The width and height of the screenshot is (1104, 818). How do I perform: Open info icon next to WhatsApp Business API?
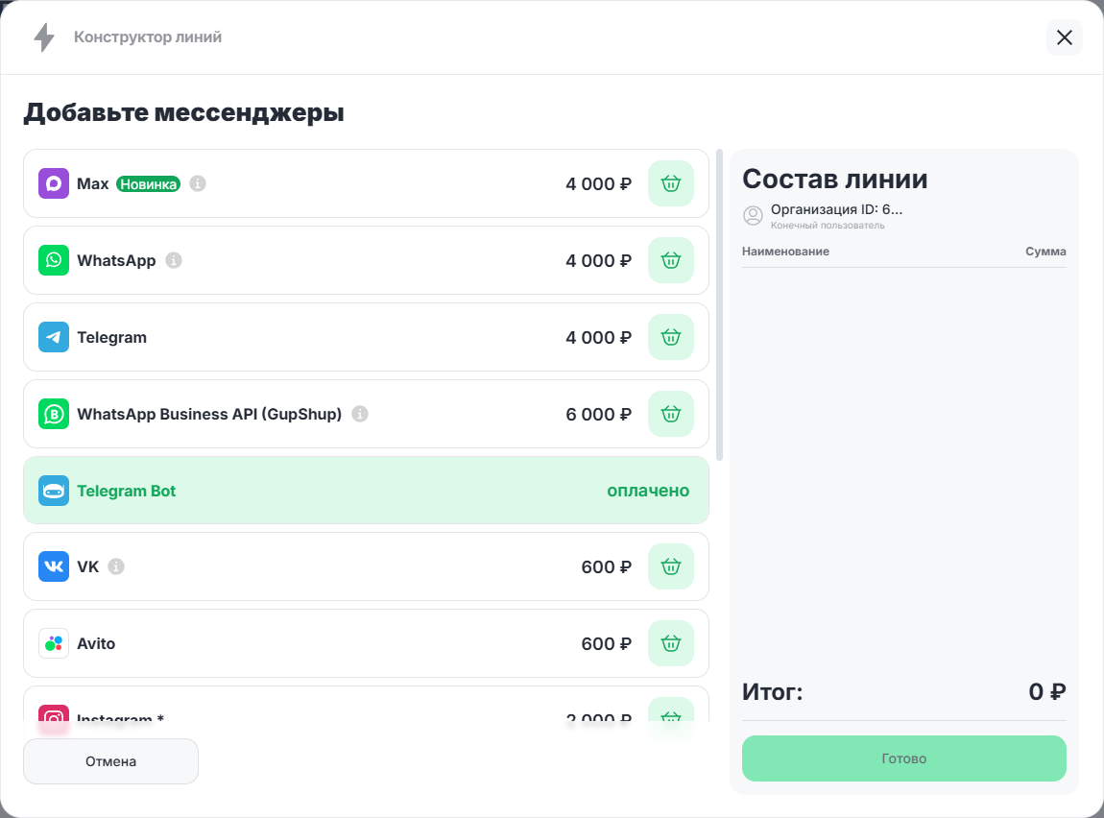360,414
